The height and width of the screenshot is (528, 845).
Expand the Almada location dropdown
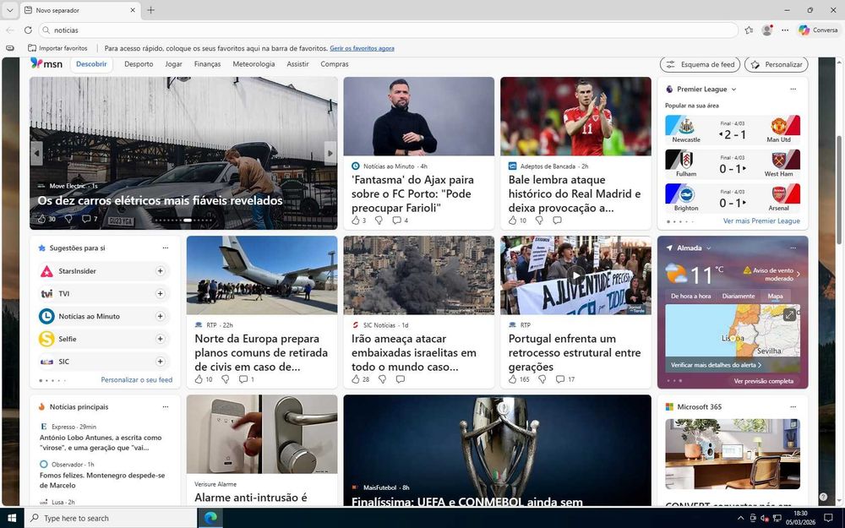[x=709, y=248]
